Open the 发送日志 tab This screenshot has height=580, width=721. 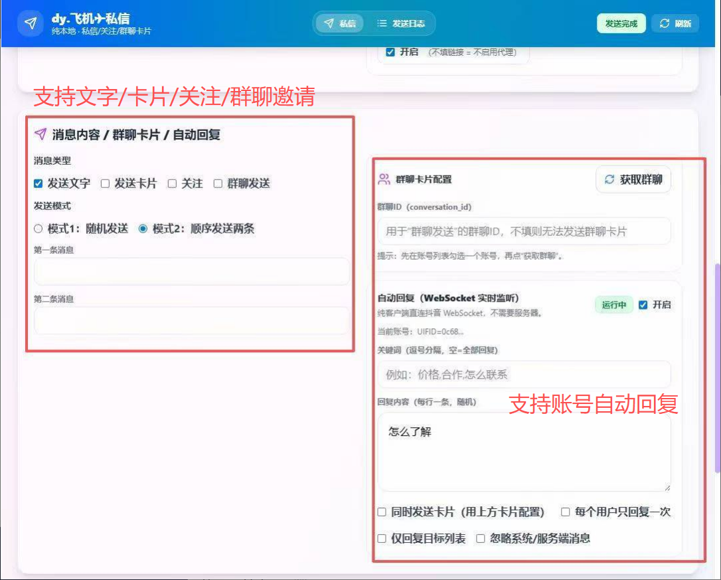pyautogui.click(x=400, y=23)
